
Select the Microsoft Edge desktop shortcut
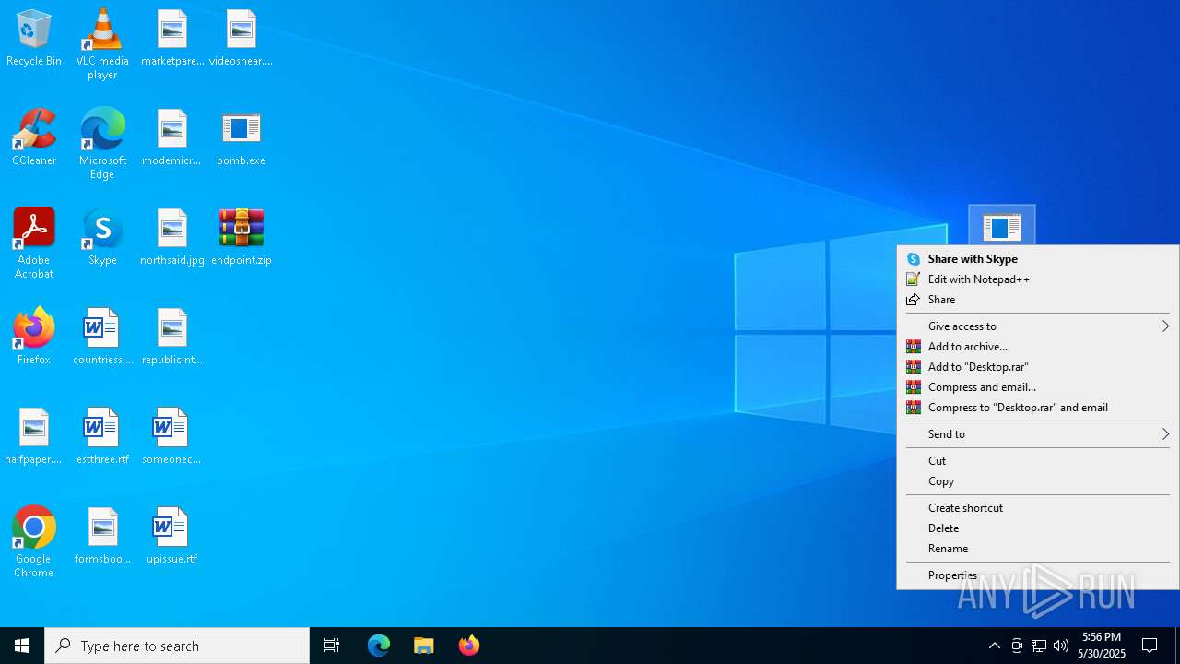coord(102,144)
